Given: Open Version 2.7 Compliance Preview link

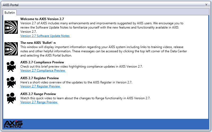Looking at the screenshot, I should pos(43,70).
